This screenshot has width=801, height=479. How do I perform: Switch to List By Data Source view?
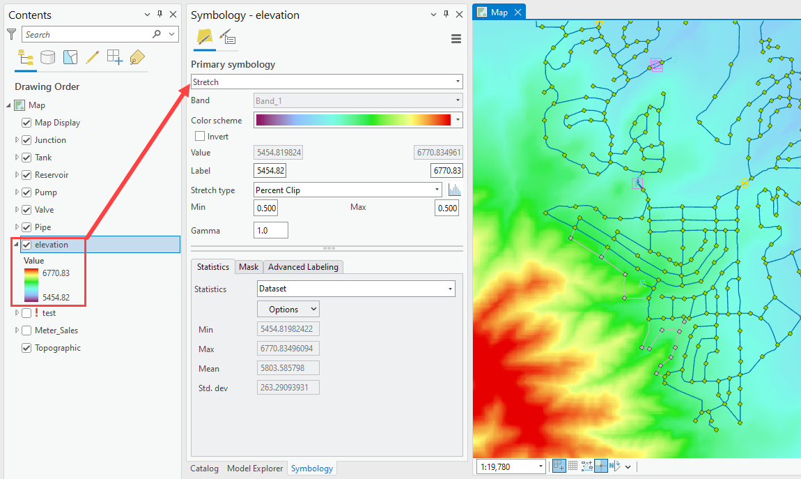pos(47,57)
